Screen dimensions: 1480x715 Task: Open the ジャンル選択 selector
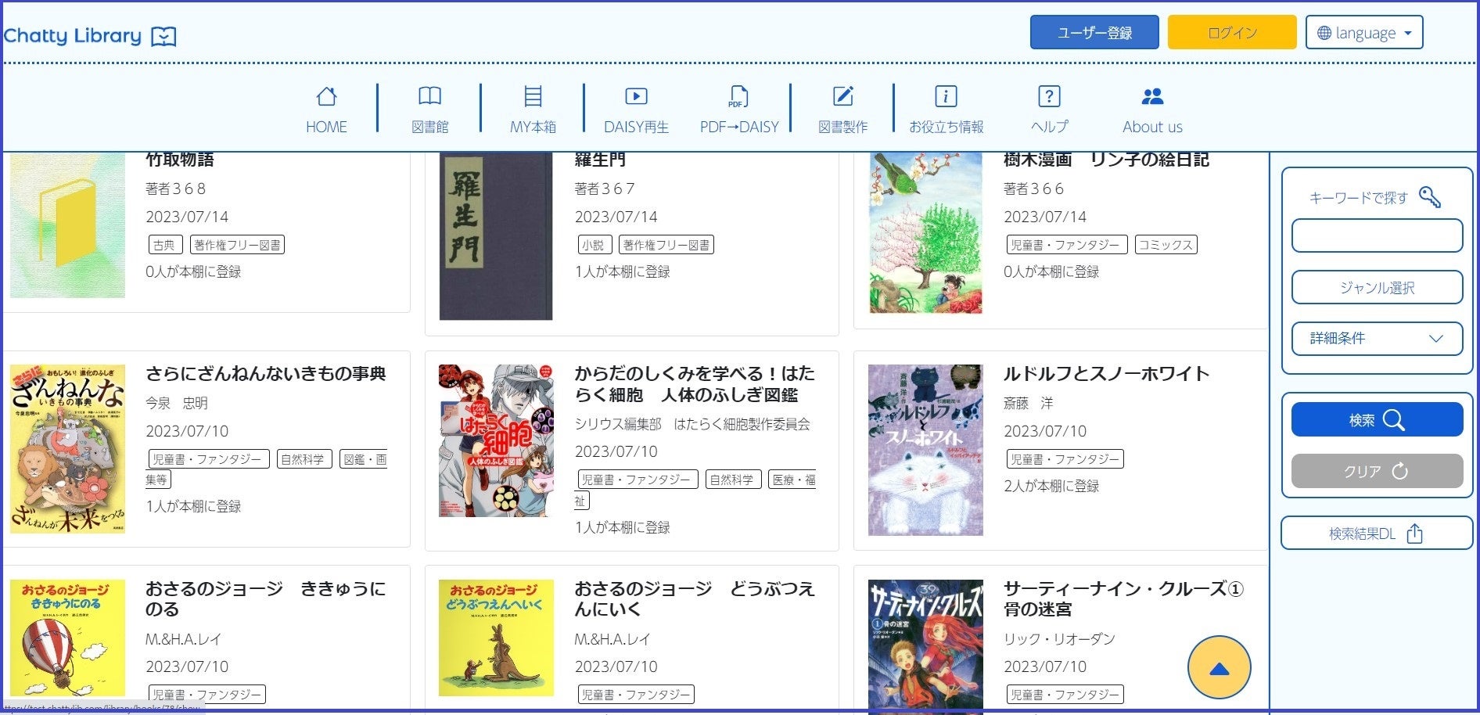1377,287
